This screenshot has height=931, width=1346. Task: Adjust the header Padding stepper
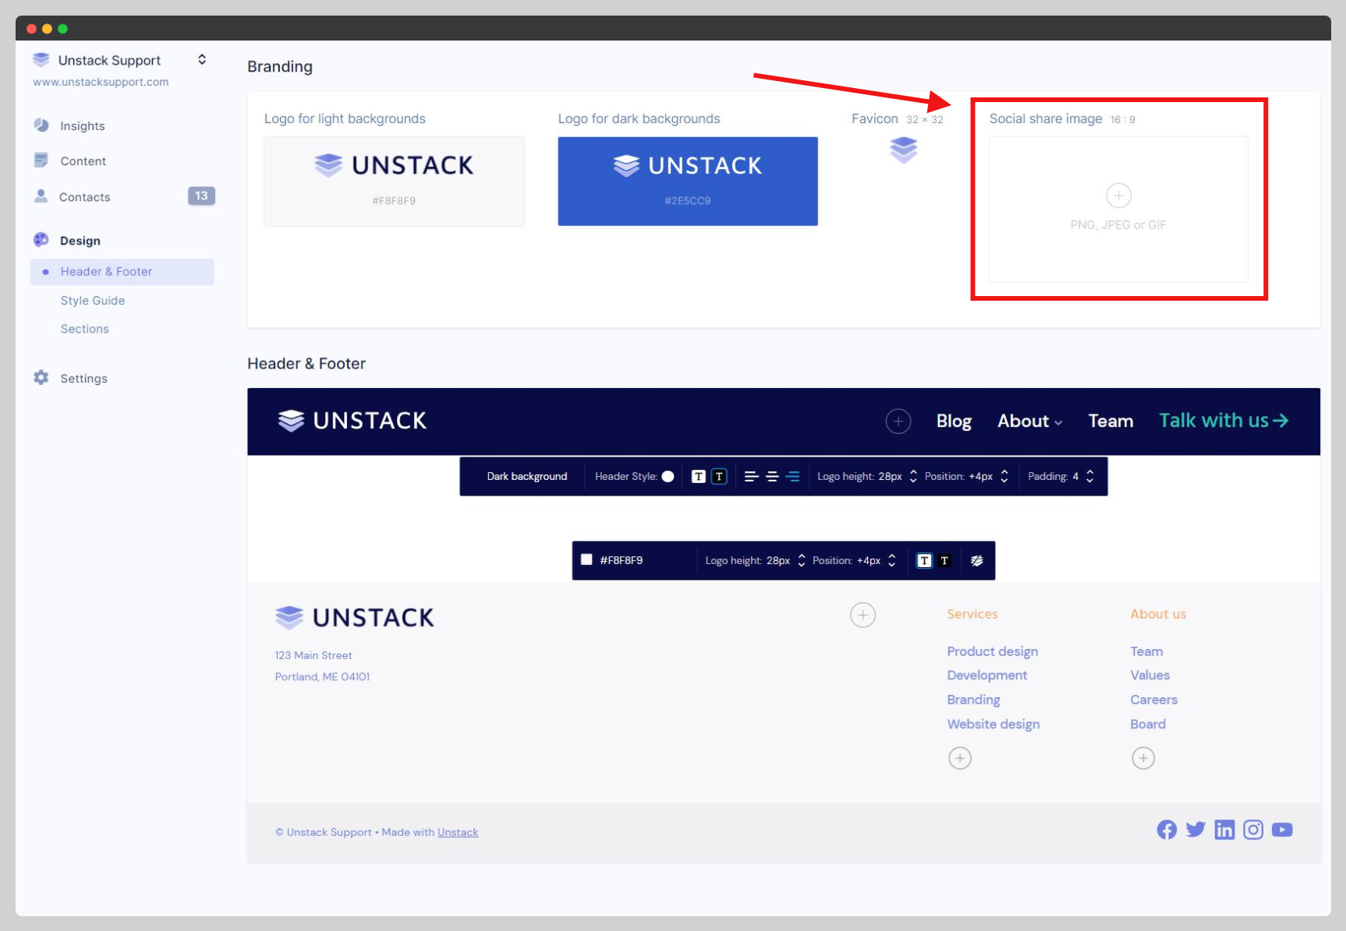click(1090, 477)
